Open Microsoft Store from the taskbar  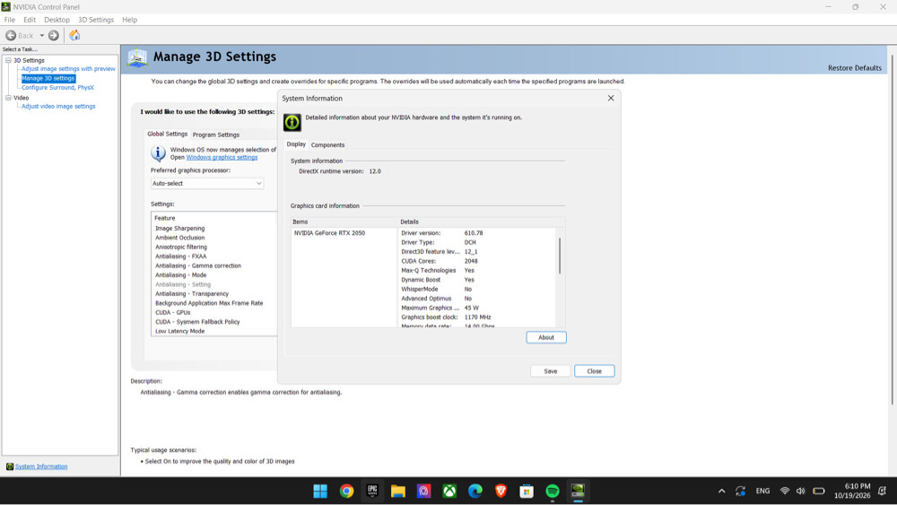click(527, 492)
